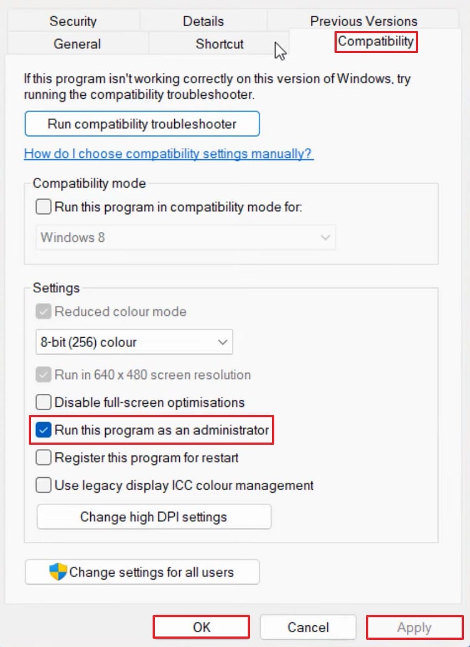
Task: Apply the compatibility changes
Action: tap(414, 627)
